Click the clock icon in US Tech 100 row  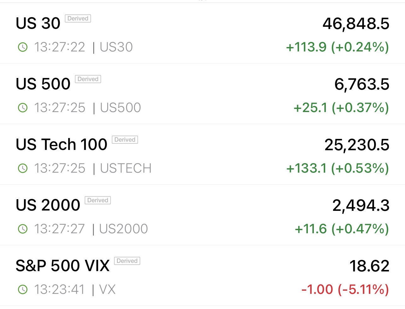click(x=23, y=169)
